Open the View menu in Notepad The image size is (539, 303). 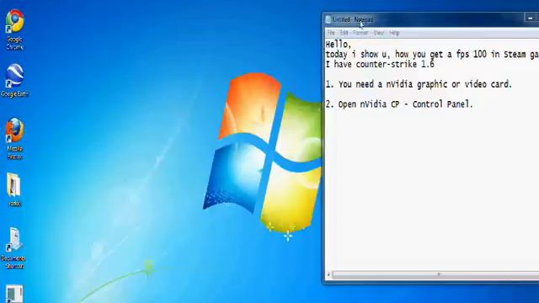(x=379, y=33)
